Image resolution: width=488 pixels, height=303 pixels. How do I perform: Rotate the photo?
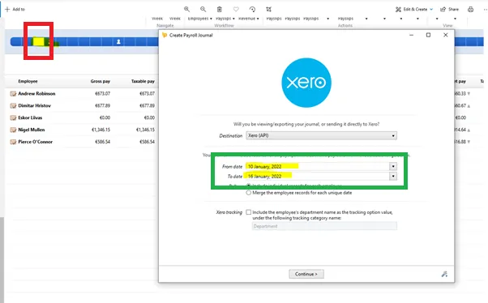point(252,10)
